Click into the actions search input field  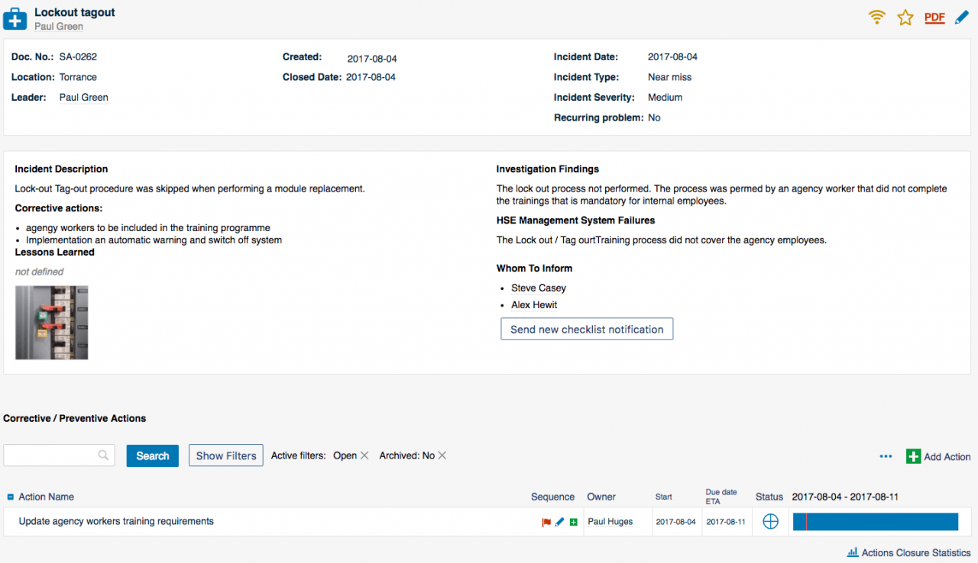point(52,455)
